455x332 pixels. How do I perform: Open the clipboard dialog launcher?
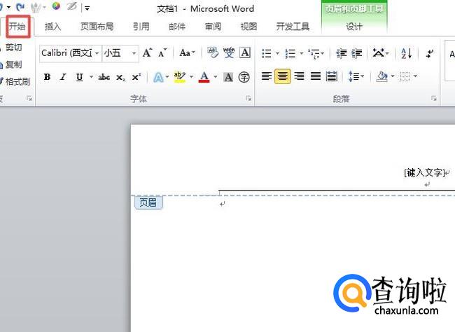pos(29,99)
